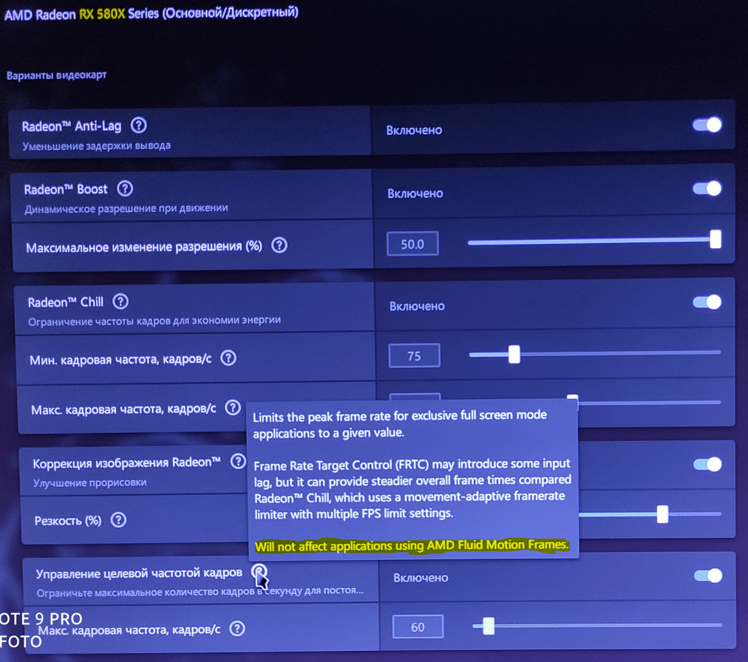Click the FRTC max frame rate slider handle

(488, 625)
